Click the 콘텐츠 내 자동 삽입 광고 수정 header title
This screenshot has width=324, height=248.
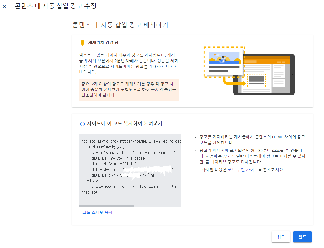56,6
